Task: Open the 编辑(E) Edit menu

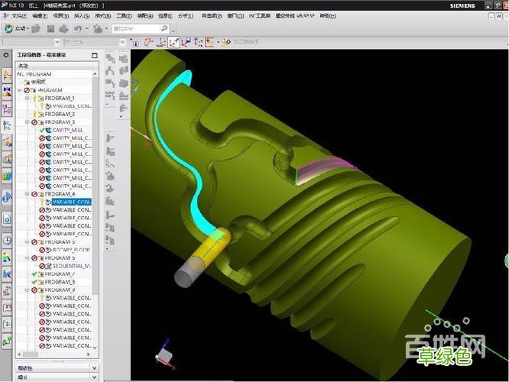Action: [40, 16]
